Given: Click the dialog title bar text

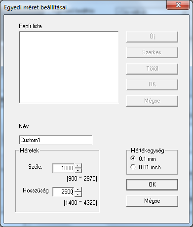Looking at the screenshot, I should coord(36,7).
